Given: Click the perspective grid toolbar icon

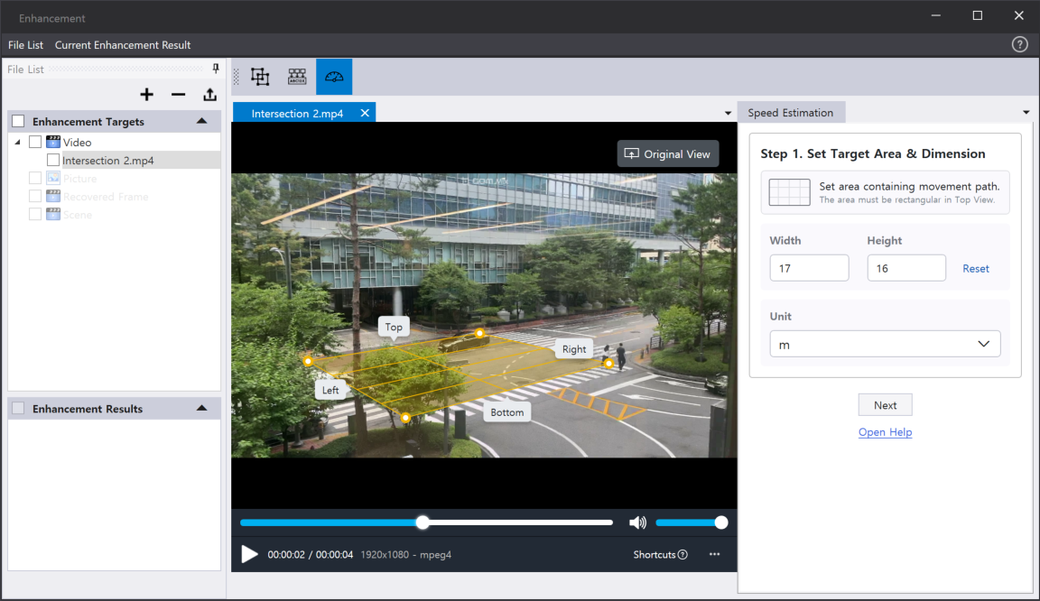Looking at the screenshot, I should (x=260, y=78).
